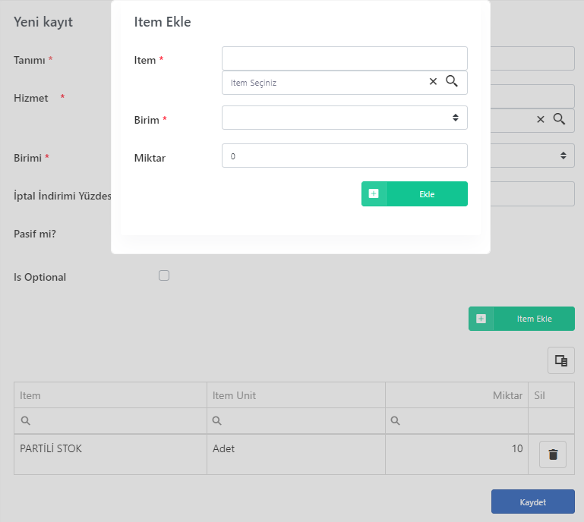The image size is (584, 522).
Task: Sort by the Item column header
Action: (111, 395)
